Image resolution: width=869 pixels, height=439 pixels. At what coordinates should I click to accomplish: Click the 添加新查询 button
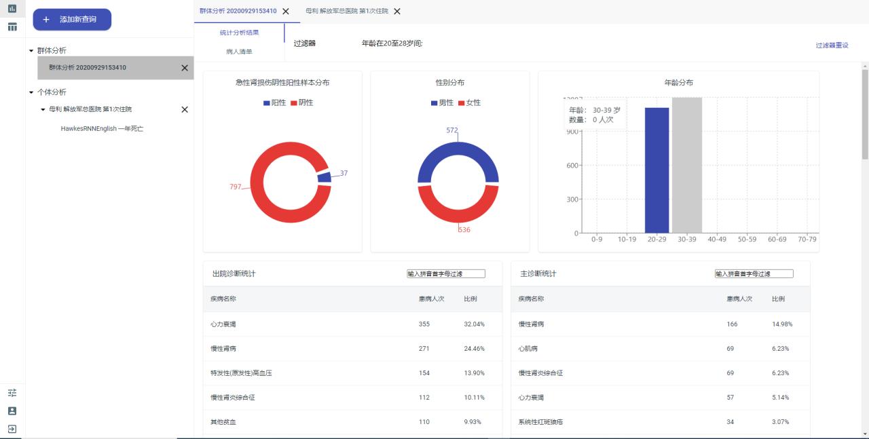72,20
